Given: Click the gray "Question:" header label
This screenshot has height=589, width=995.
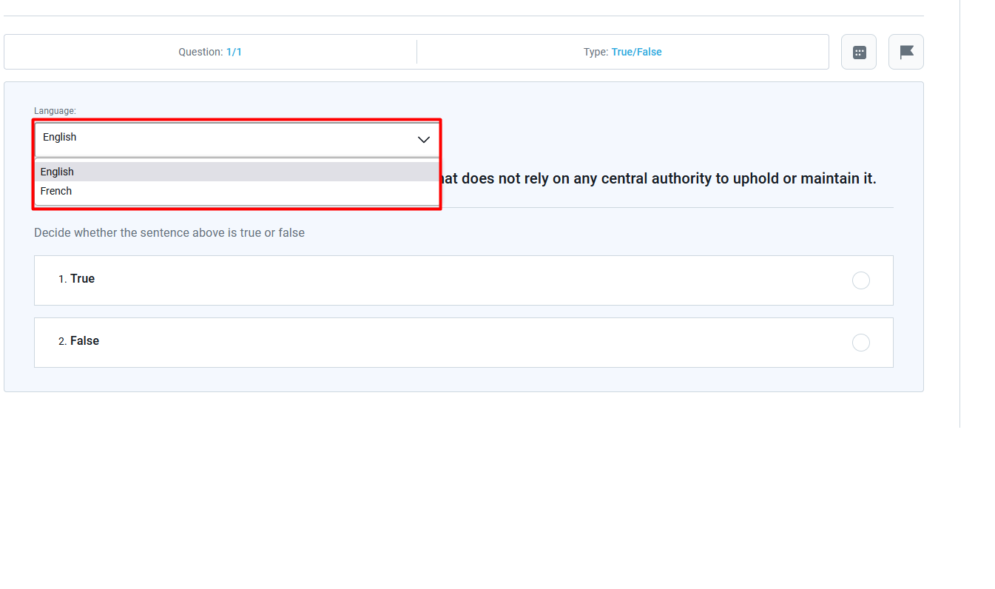Looking at the screenshot, I should 200,53.
